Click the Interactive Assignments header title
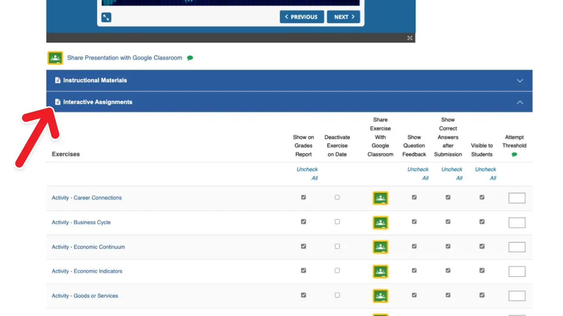Viewport: 563px width, 316px height. [97, 102]
